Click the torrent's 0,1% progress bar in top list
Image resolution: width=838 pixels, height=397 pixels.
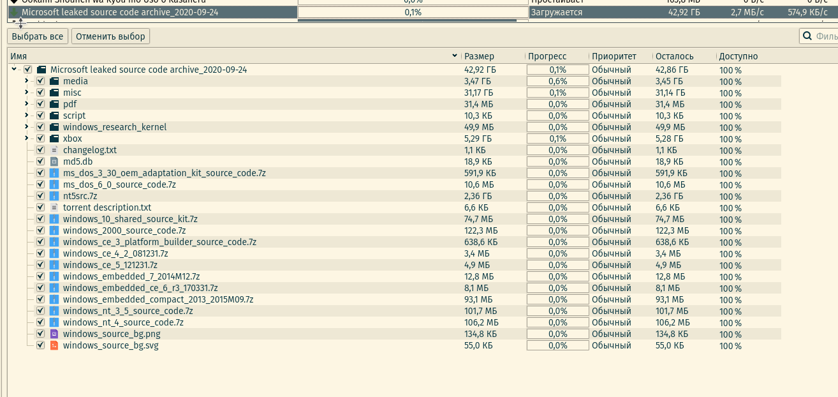pos(413,12)
